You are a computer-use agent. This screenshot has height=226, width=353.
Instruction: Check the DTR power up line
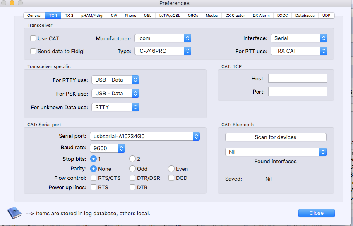pos(132,187)
